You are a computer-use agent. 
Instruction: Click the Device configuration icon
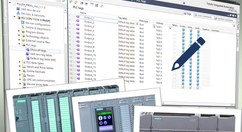pos(23,22)
